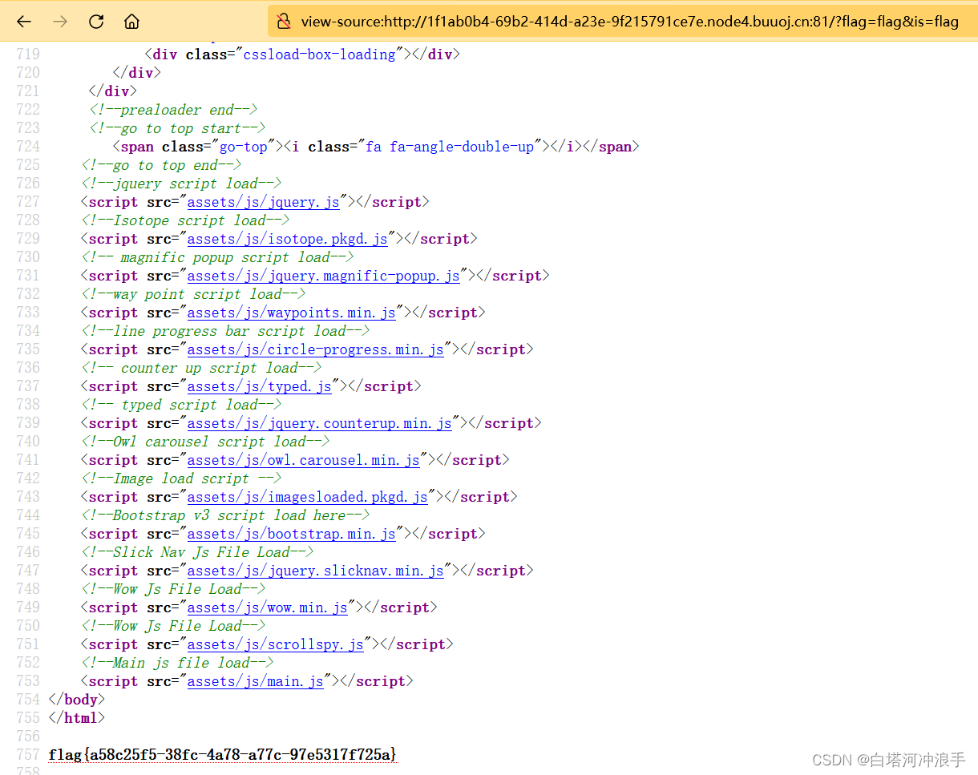Click the "Main js file load" comment
978x775 pixels.
click(x=177, y=663)
